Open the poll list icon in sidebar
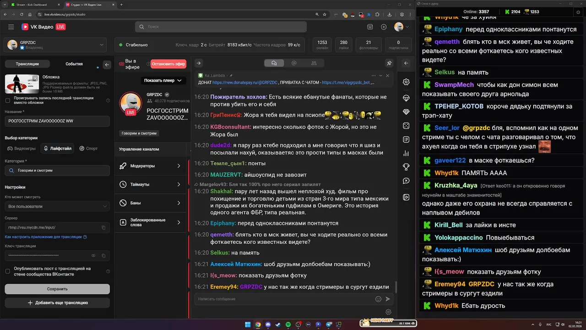Screen dimensions: 586x330 point(406,139)
